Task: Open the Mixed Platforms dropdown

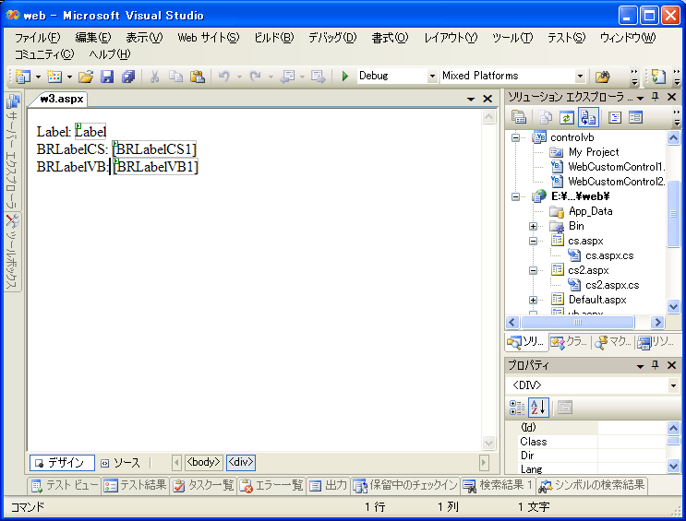Action: coord(580,76)
